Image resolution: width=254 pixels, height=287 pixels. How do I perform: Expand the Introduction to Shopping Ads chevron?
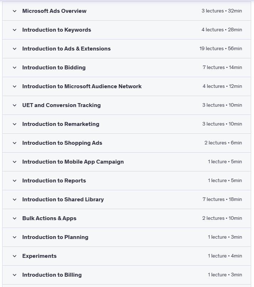[15, 143]
